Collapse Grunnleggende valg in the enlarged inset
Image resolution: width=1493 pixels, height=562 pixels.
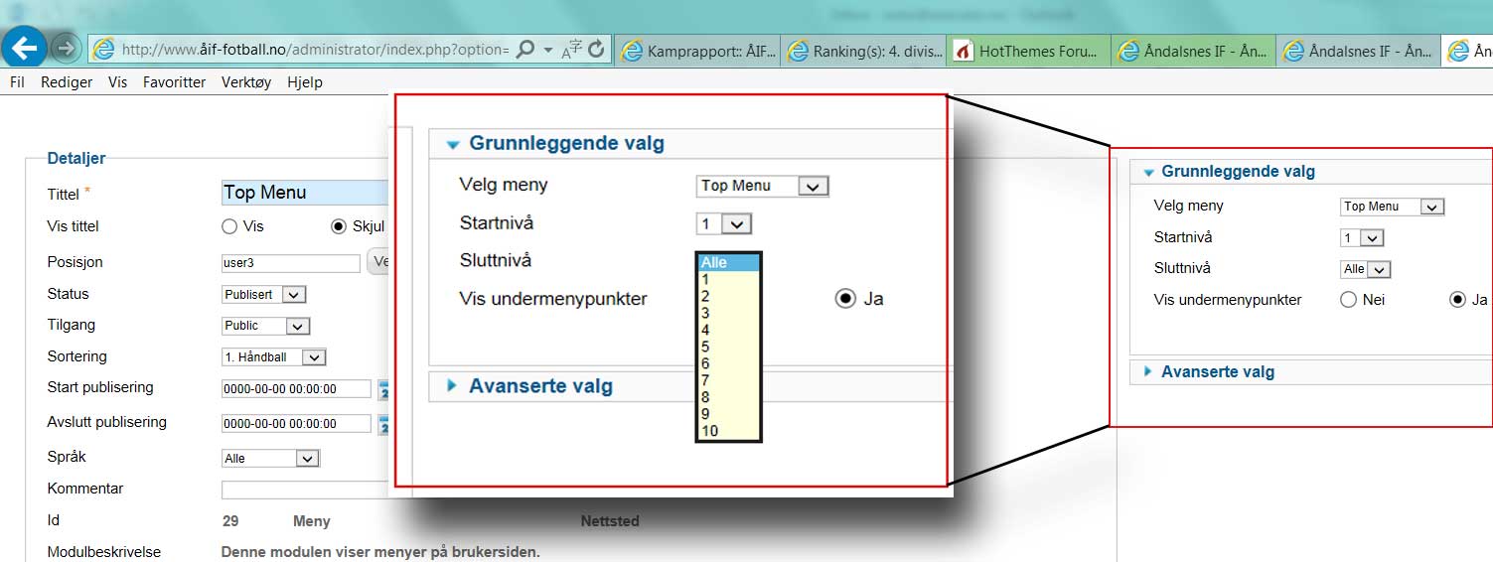566,143
